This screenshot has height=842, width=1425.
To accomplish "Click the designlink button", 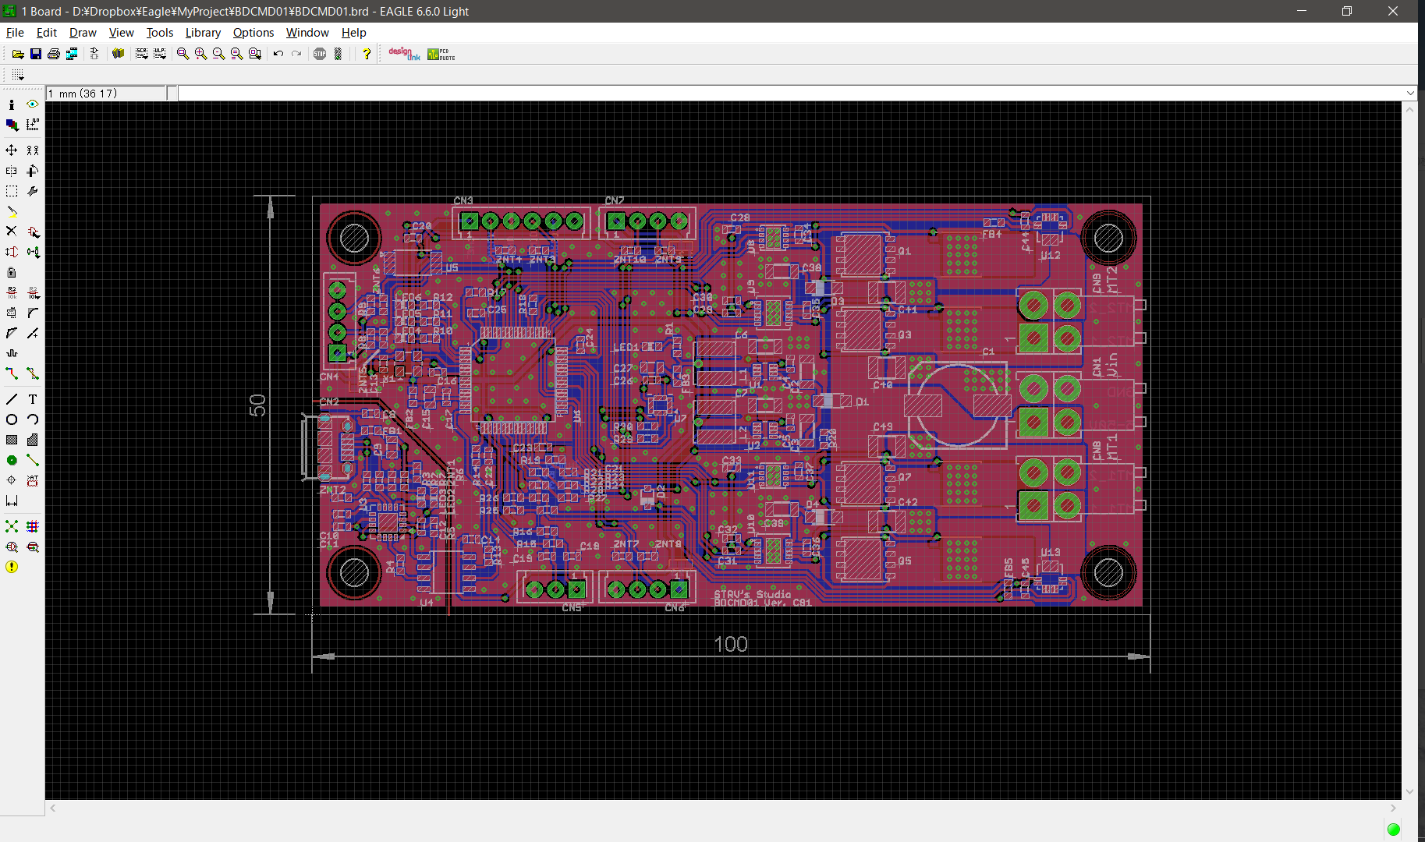I will (404, 54).
